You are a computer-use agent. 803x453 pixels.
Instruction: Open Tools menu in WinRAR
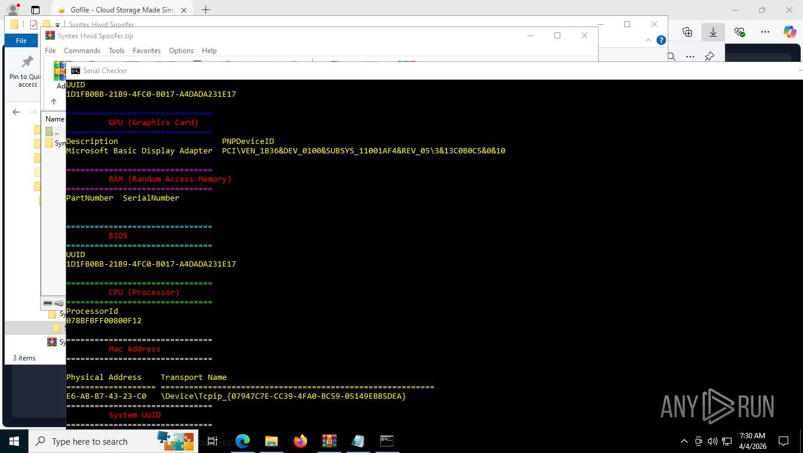click(x=116, y=51)
